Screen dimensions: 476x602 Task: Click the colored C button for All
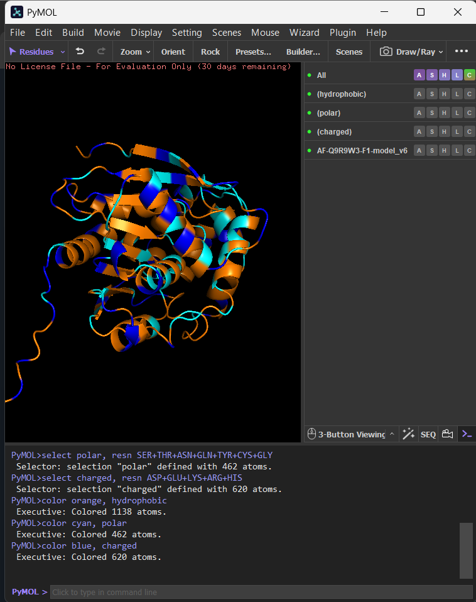pos(469,75)
